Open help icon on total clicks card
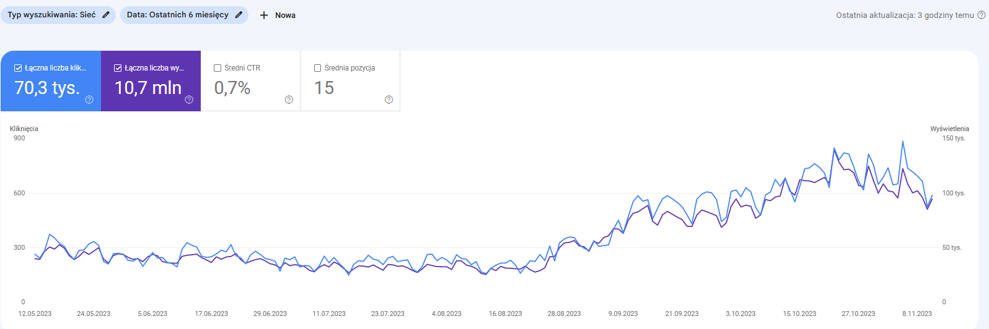Image resolution: width=989 pixels, height=329 pixels. pos(89,100)
